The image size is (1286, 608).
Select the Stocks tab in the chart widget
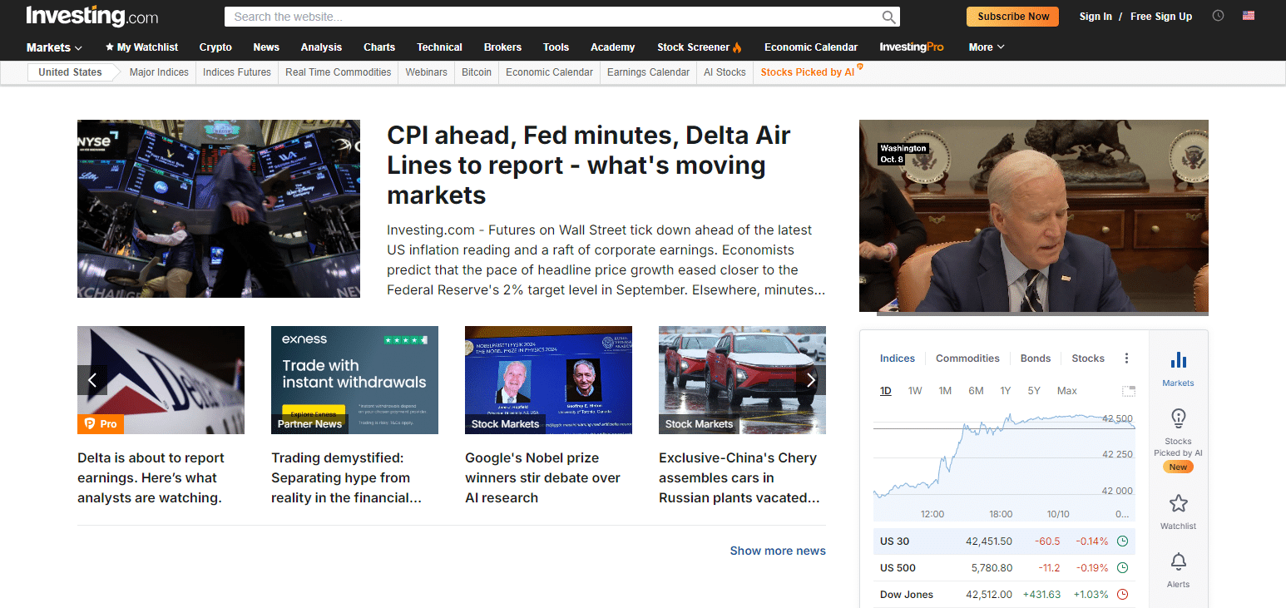(x=1088, y=358)
